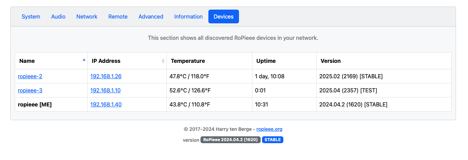Visit IP address 192.168.1.10
This screenshot has height=160, width=468.
(x=106, y=90)
